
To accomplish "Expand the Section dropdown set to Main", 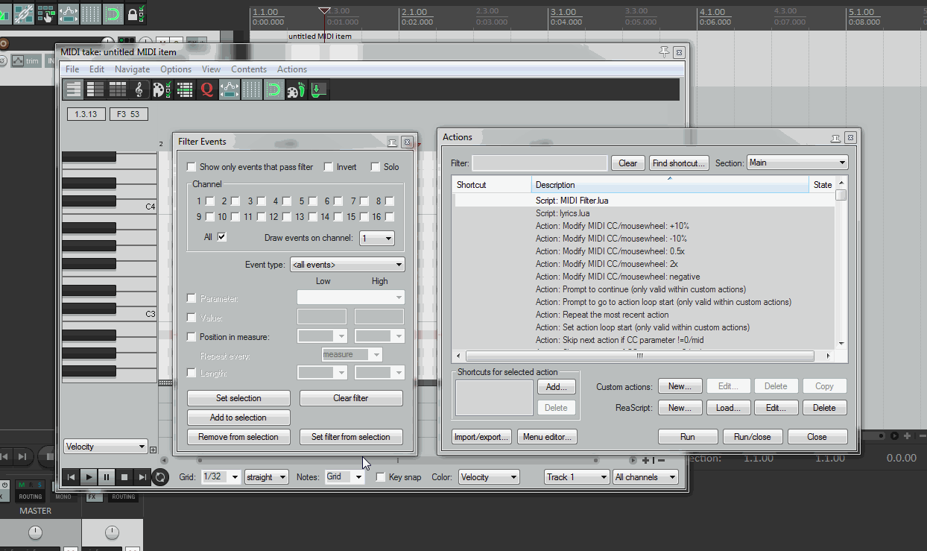I will (x=797, y=163).
